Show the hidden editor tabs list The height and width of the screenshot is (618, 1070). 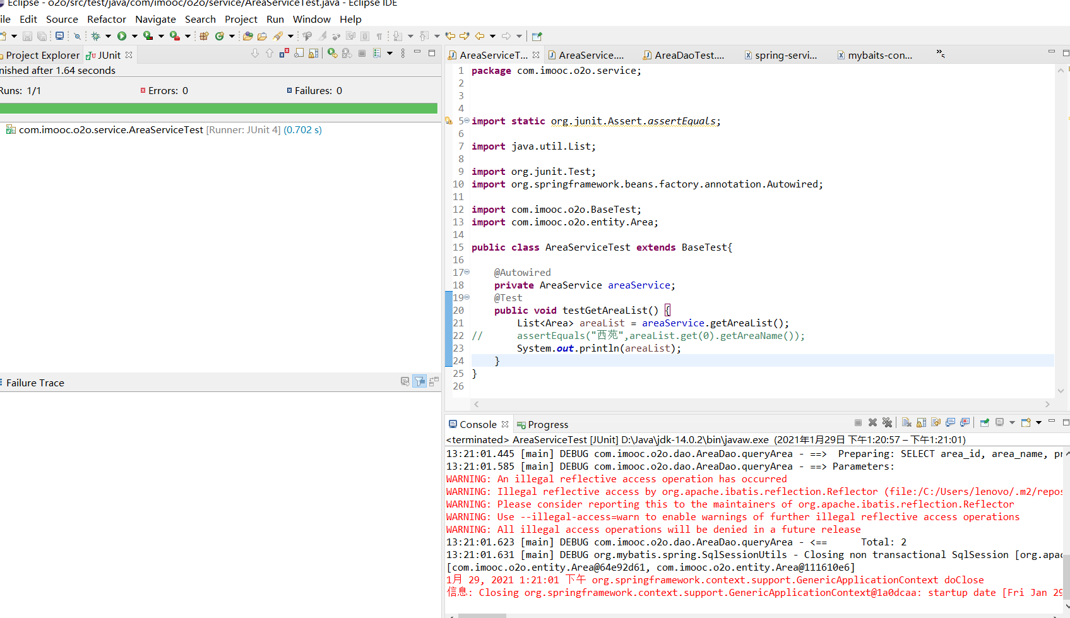point(940,54)
